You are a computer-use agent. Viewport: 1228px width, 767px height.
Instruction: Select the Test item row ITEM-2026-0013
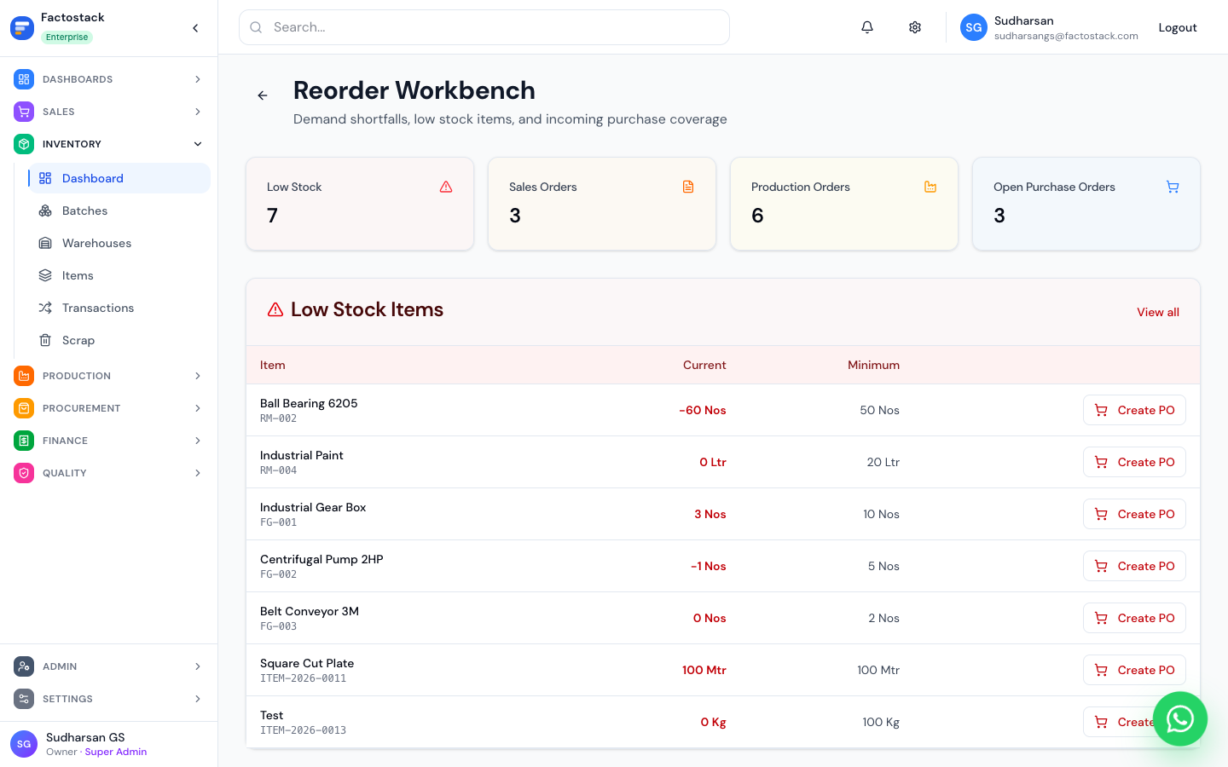click(723, 722)
